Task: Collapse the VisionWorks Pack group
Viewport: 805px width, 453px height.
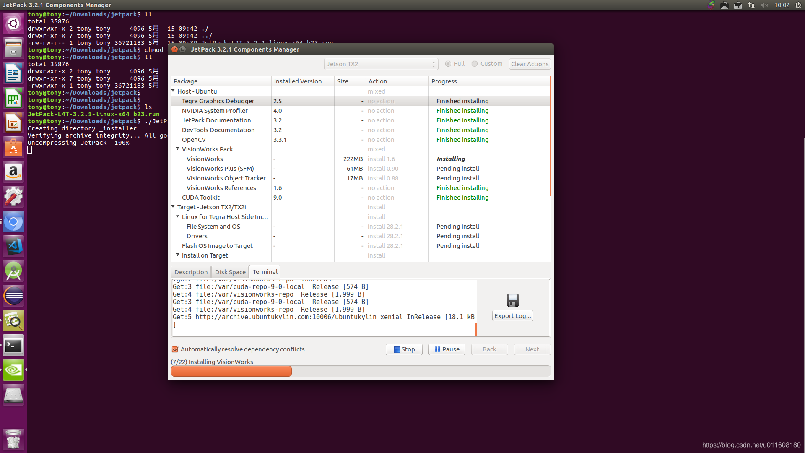Action: click(178, 149)
